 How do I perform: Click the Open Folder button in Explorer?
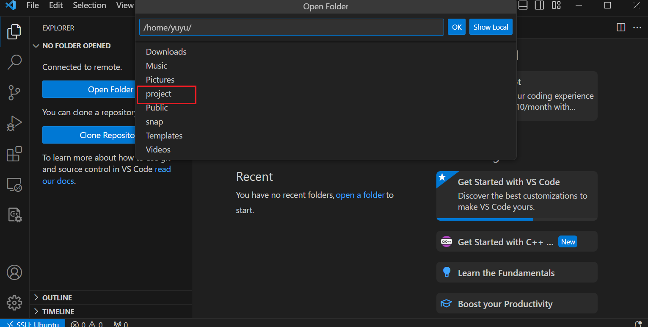[x=89, y=89]
